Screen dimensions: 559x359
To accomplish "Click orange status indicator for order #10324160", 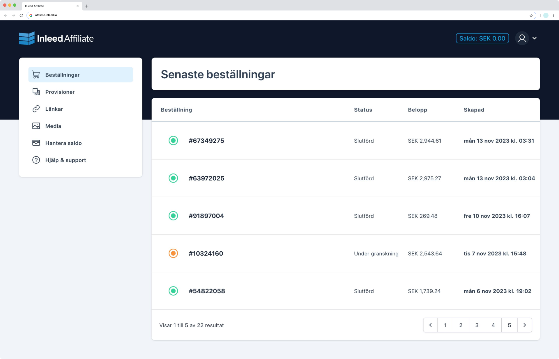I will [x=173, y=253].
